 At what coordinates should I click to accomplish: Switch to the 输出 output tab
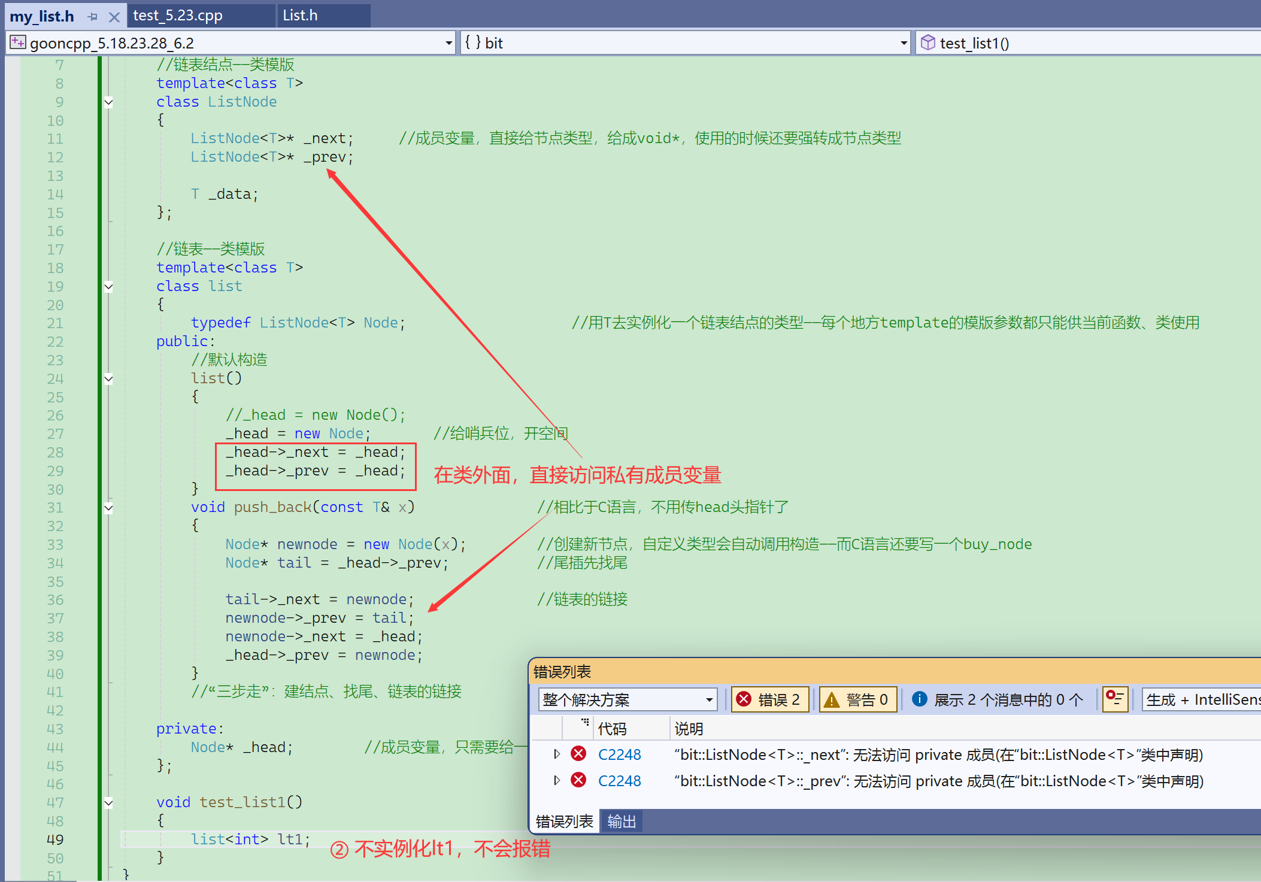tap(621, 822)
